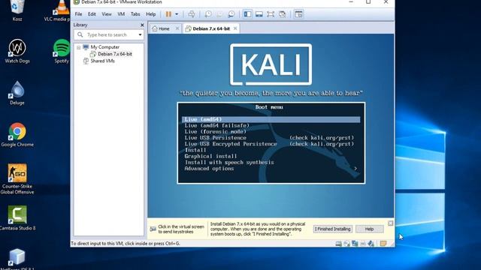Click the Help button in the install bar

coord(369,229)
